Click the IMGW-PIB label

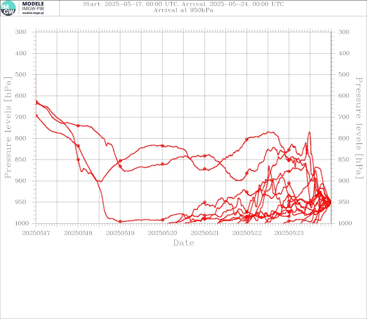[x=33, y=9]
